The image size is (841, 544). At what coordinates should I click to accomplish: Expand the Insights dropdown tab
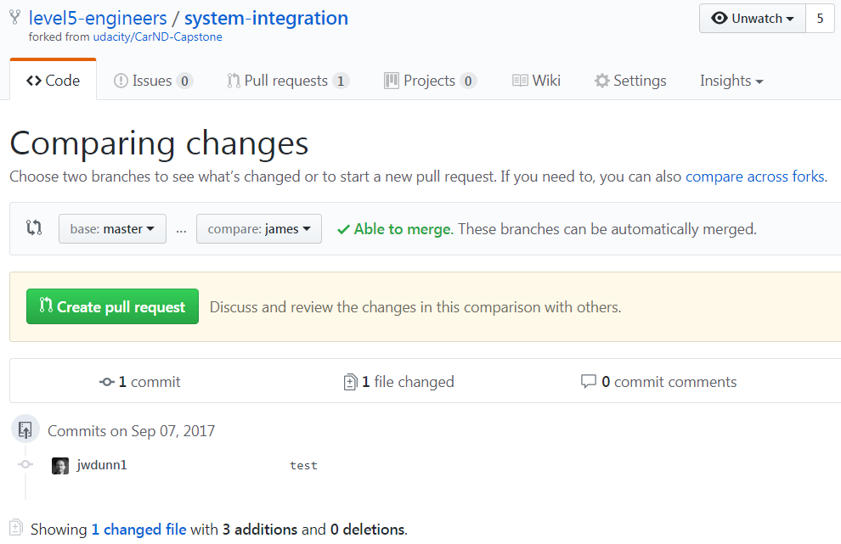(731, 81)
